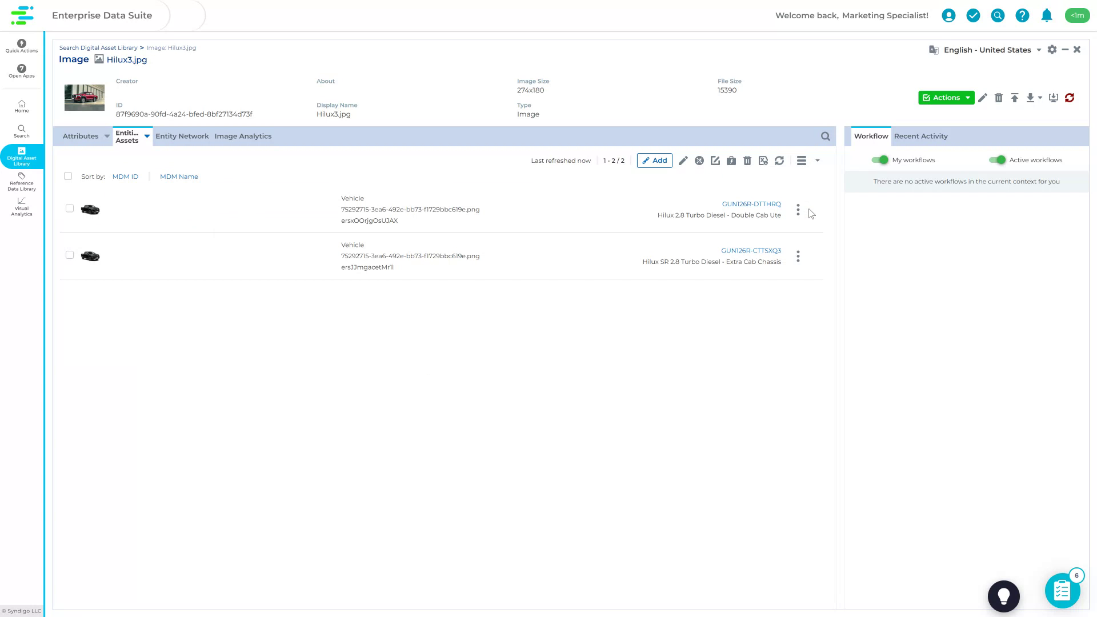Image resolution: width=1097 pixels, height=617 pixels.
Task: Check the select-all checkbox near Sort by
Action: click(x=68, y=176)
